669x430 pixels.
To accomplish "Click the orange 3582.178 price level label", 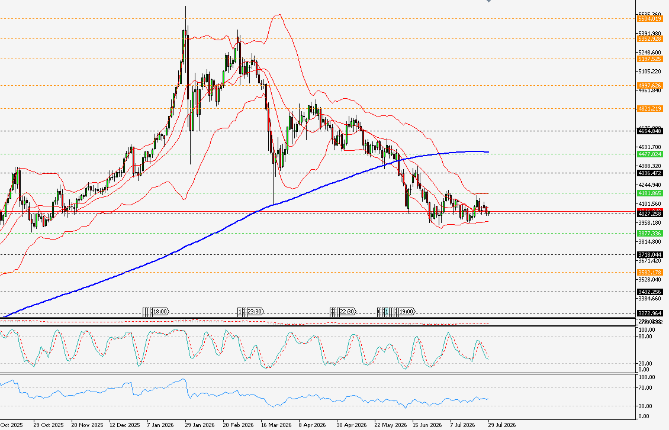I will [x=649, y=272].
